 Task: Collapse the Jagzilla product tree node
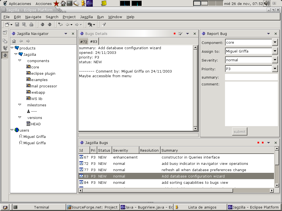[x=16, y=54]
